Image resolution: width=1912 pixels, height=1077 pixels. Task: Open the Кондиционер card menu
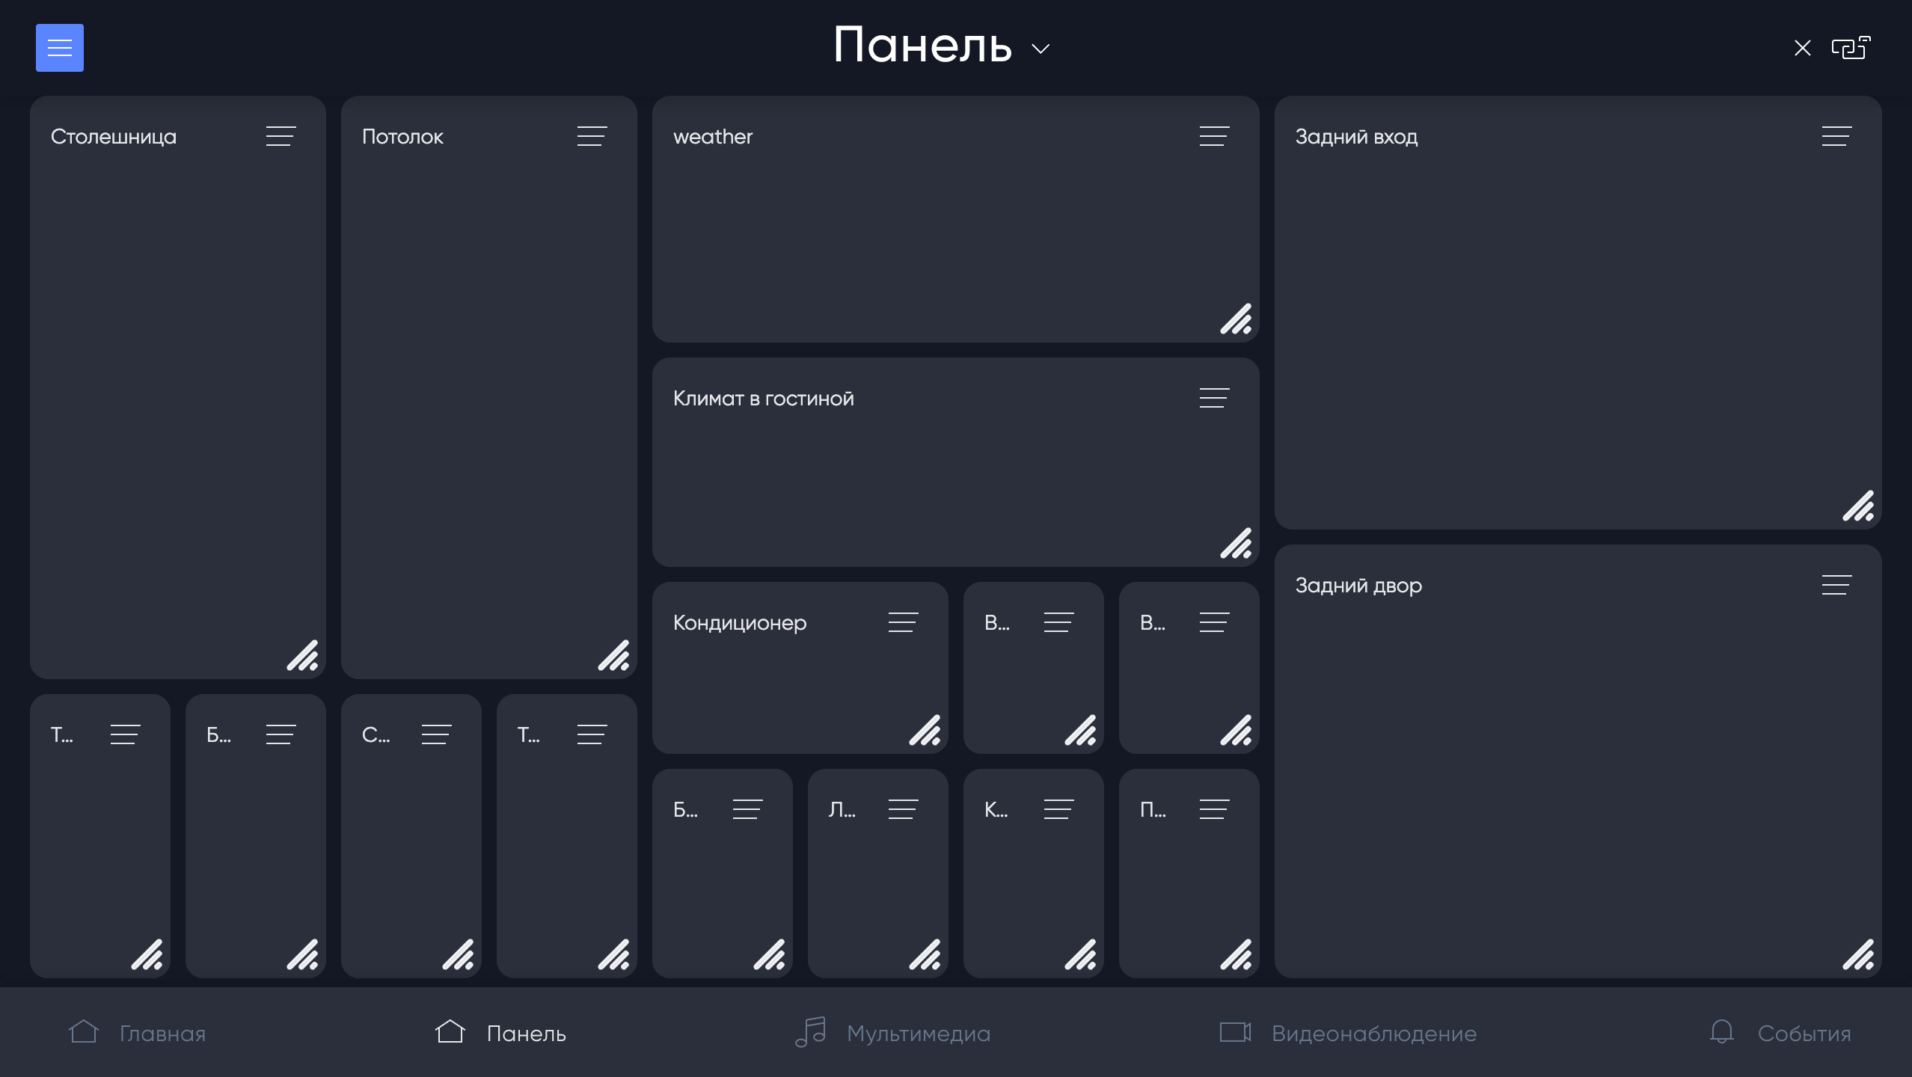coord(904,622)
